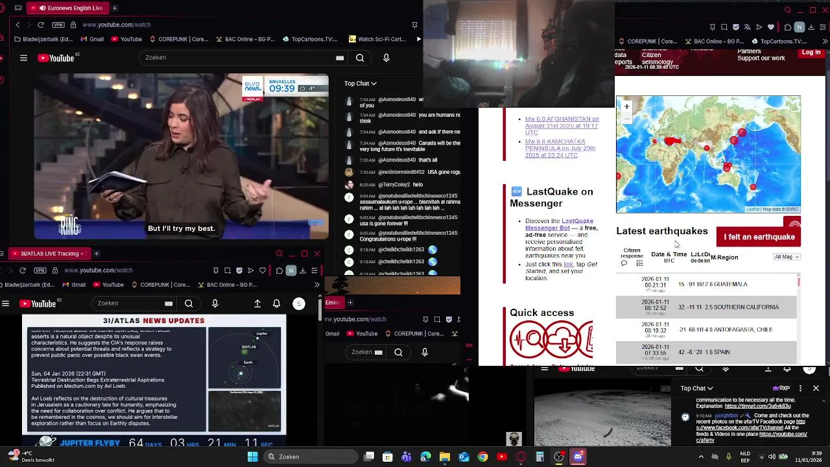Click the Windows taskbar Zoeken search box

click(x=309, y=457)
